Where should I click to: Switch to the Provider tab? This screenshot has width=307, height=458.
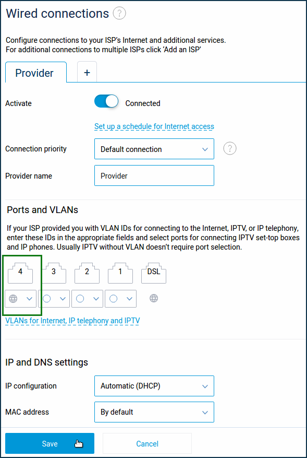tap(35, 73)
